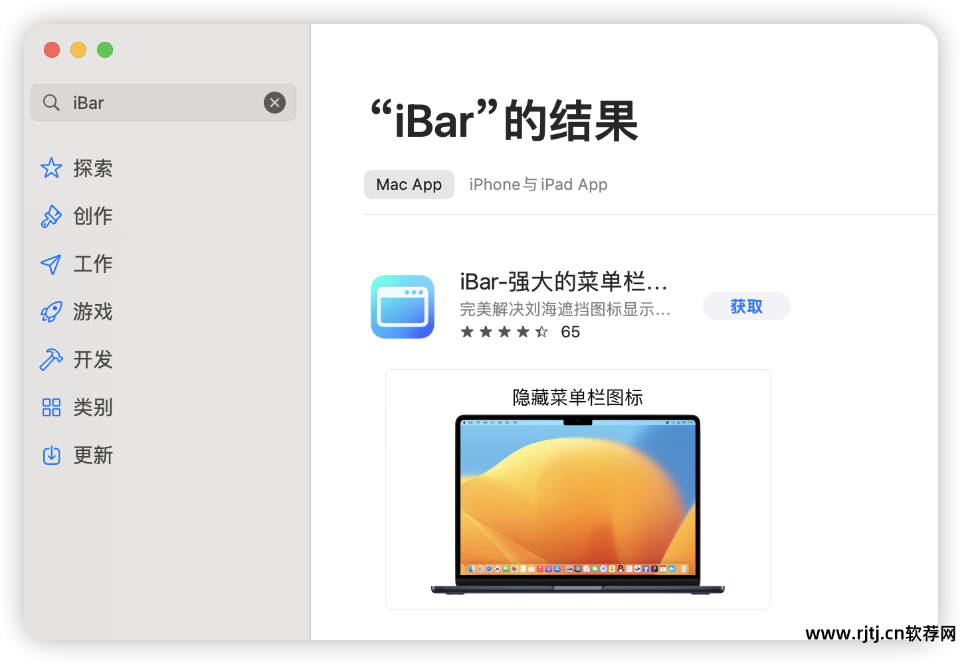The height and width of the screenshot is (664, 962).
Task: Open the iBar app detail page
Action: (x=563, y=282)
